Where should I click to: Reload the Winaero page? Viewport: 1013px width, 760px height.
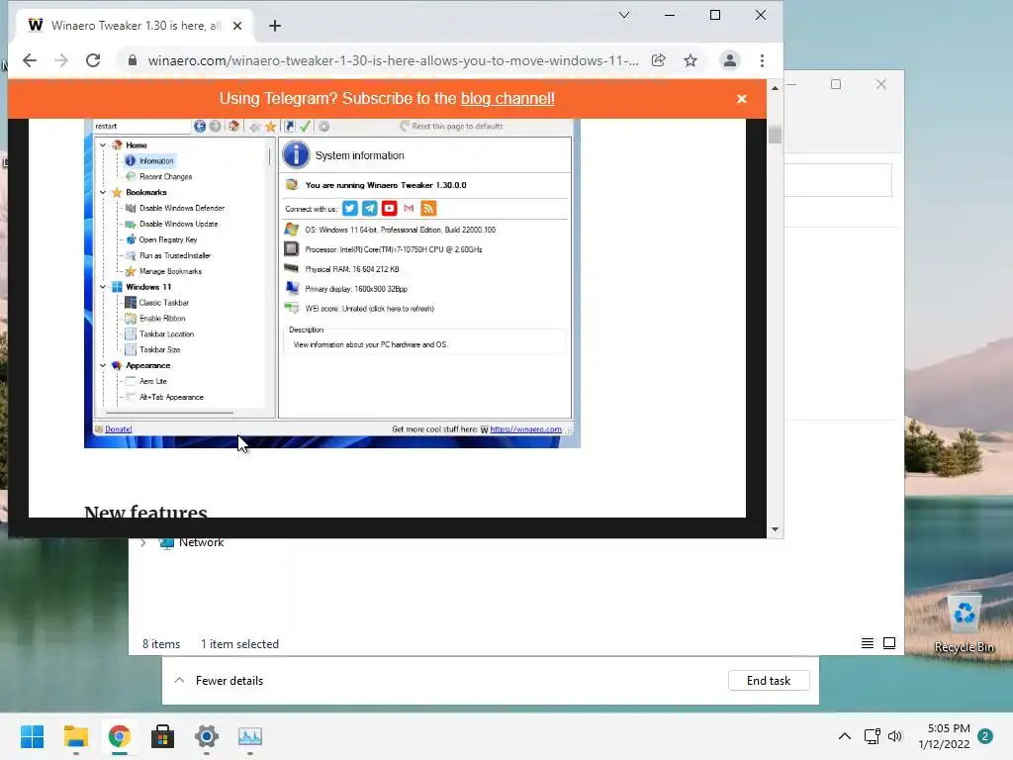(x=93, y=60)
